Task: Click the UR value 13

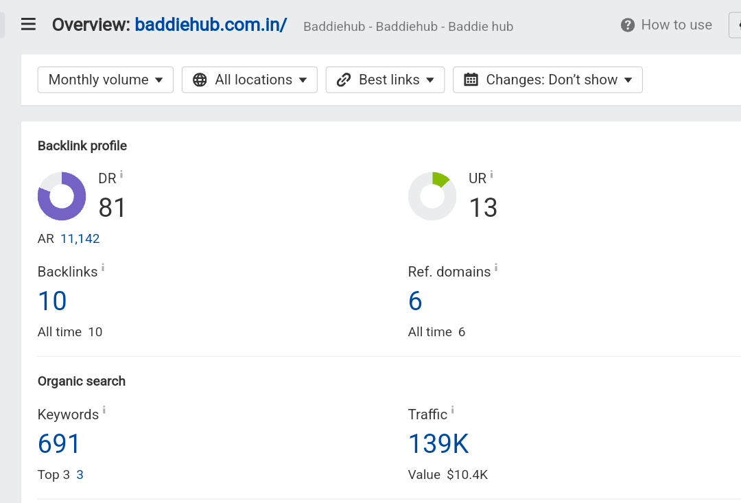Action: [483, 207]
